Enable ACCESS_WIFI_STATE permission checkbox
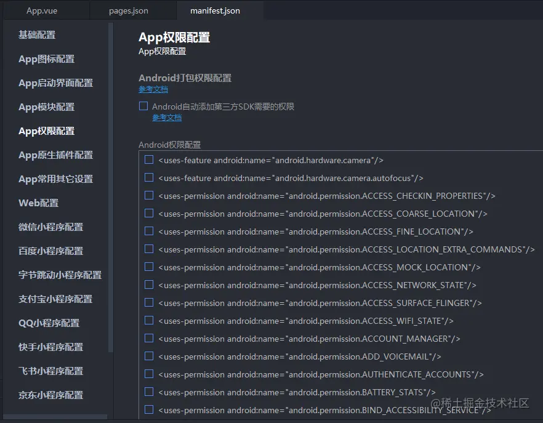The width and height of the screenshot is (543, 423). coord(149,320)
